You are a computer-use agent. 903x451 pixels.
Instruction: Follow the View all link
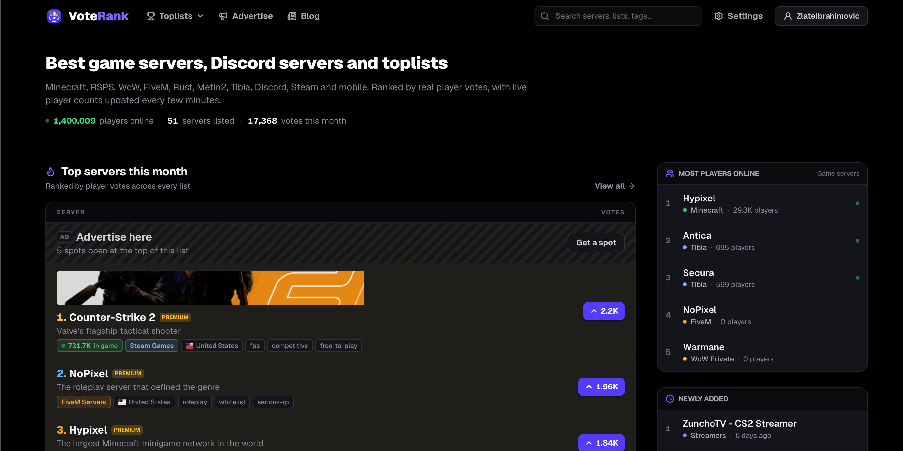pos(615,186)
